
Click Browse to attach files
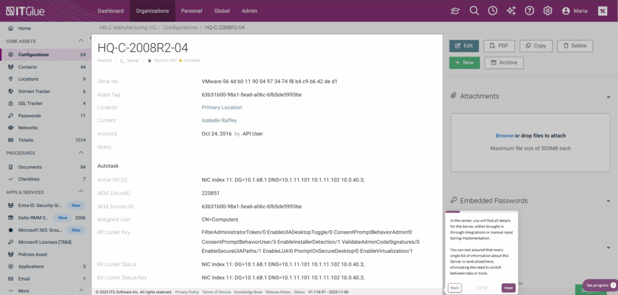(x=504, y=136)
